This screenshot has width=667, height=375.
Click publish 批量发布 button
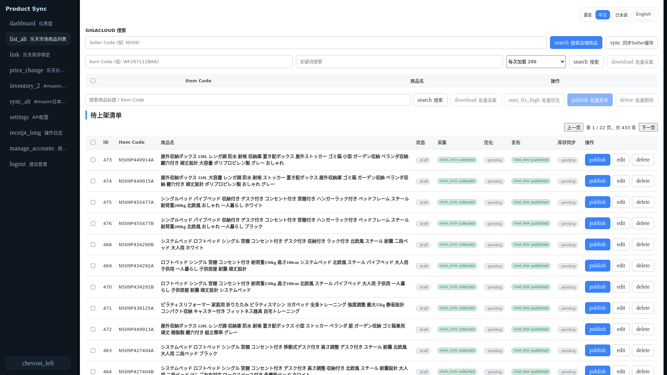point(590,100)
